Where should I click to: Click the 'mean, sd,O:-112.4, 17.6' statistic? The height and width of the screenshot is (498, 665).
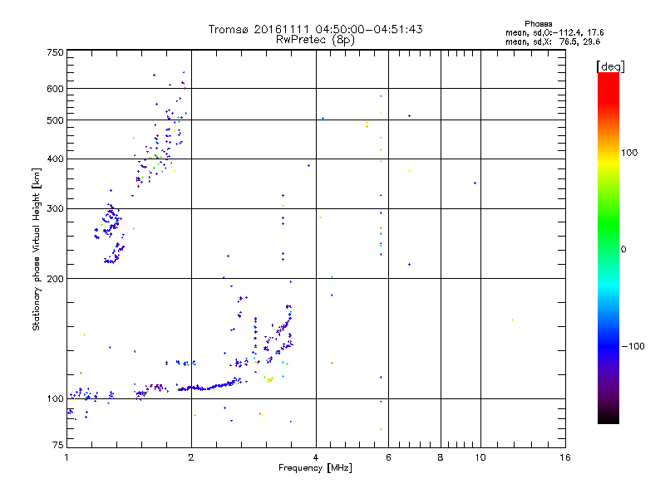pyautogui.click(x=554, y=32)
